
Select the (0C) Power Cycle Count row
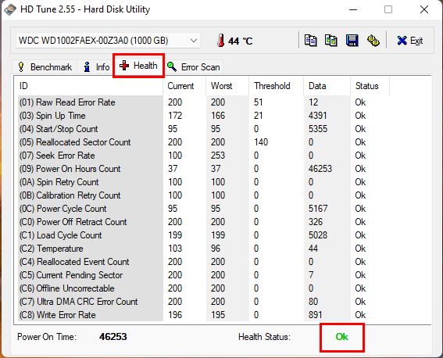coord(204,209)
